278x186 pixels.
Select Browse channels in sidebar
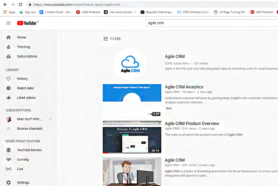pos(29,129)
